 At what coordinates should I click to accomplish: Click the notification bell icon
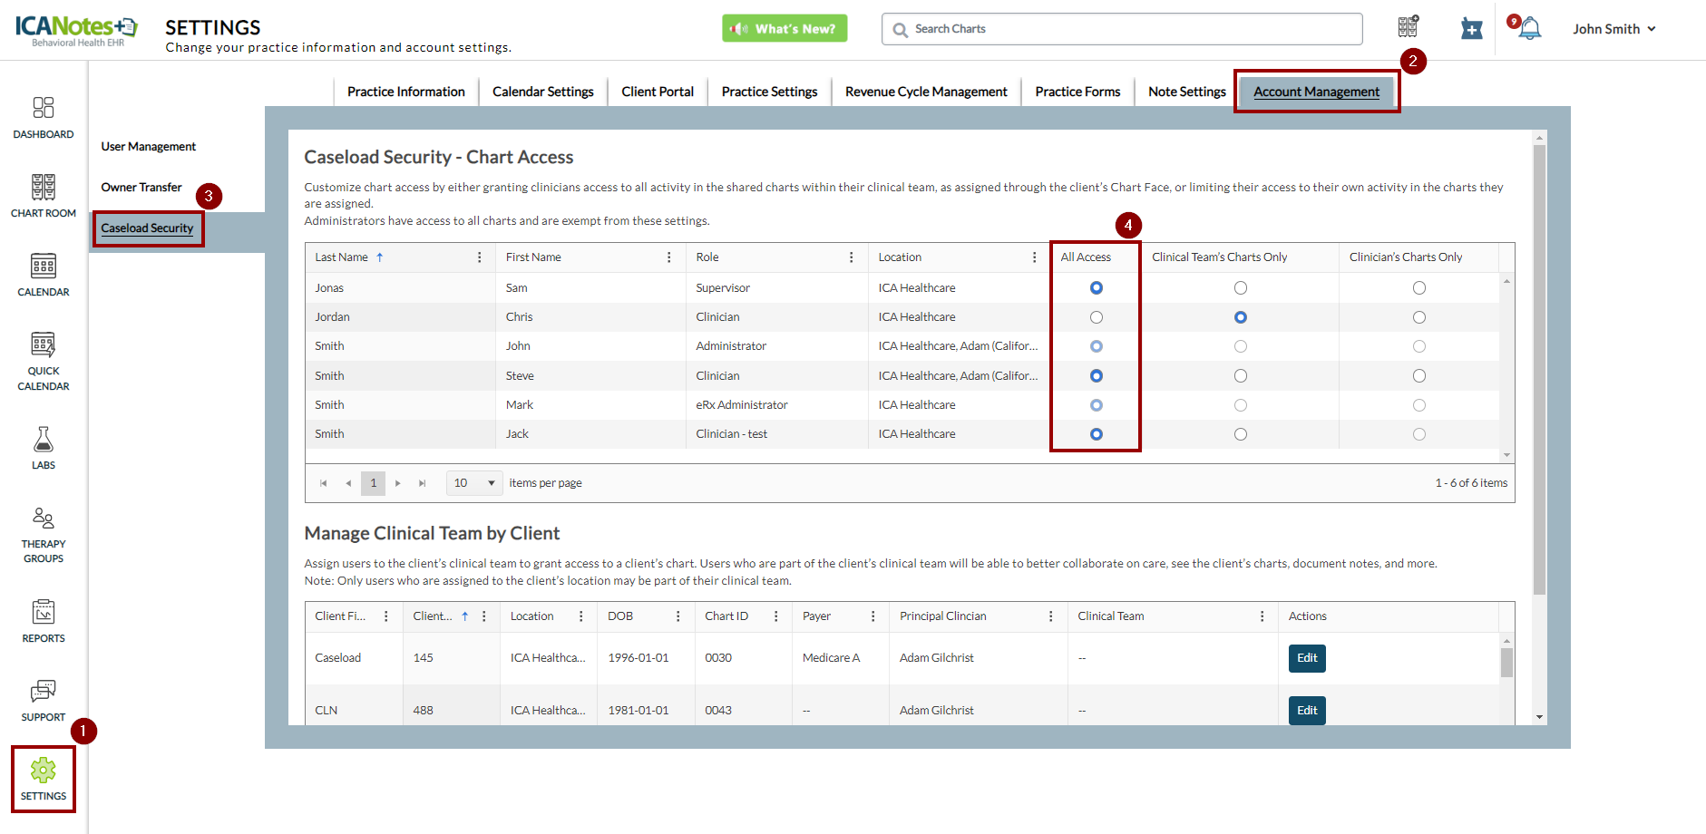coord(1529,29)
